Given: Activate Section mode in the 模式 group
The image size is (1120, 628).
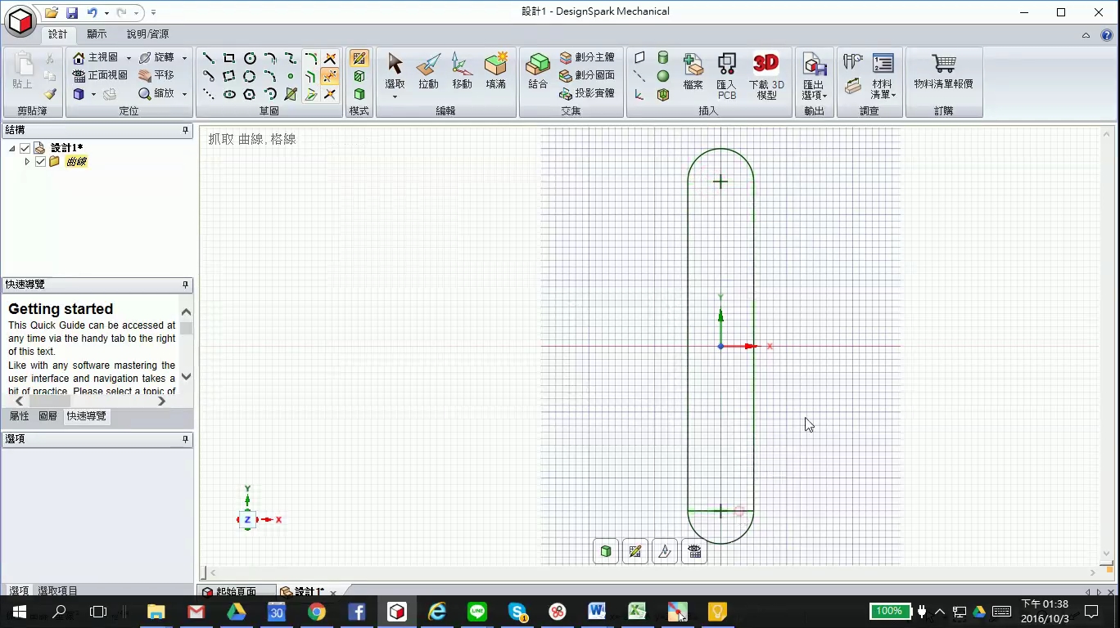Looking at the screenshot, I should coord(359,76).
